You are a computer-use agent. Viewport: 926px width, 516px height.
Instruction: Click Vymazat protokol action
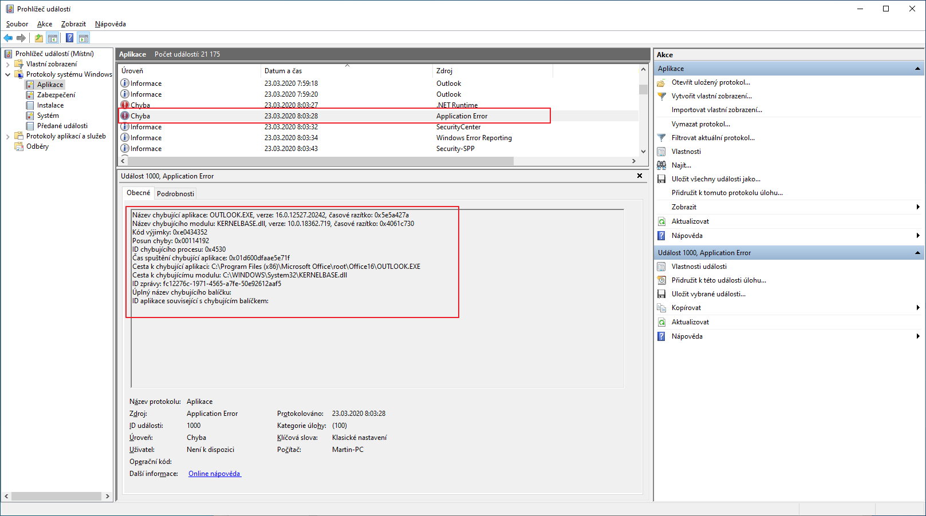(701, 124)
